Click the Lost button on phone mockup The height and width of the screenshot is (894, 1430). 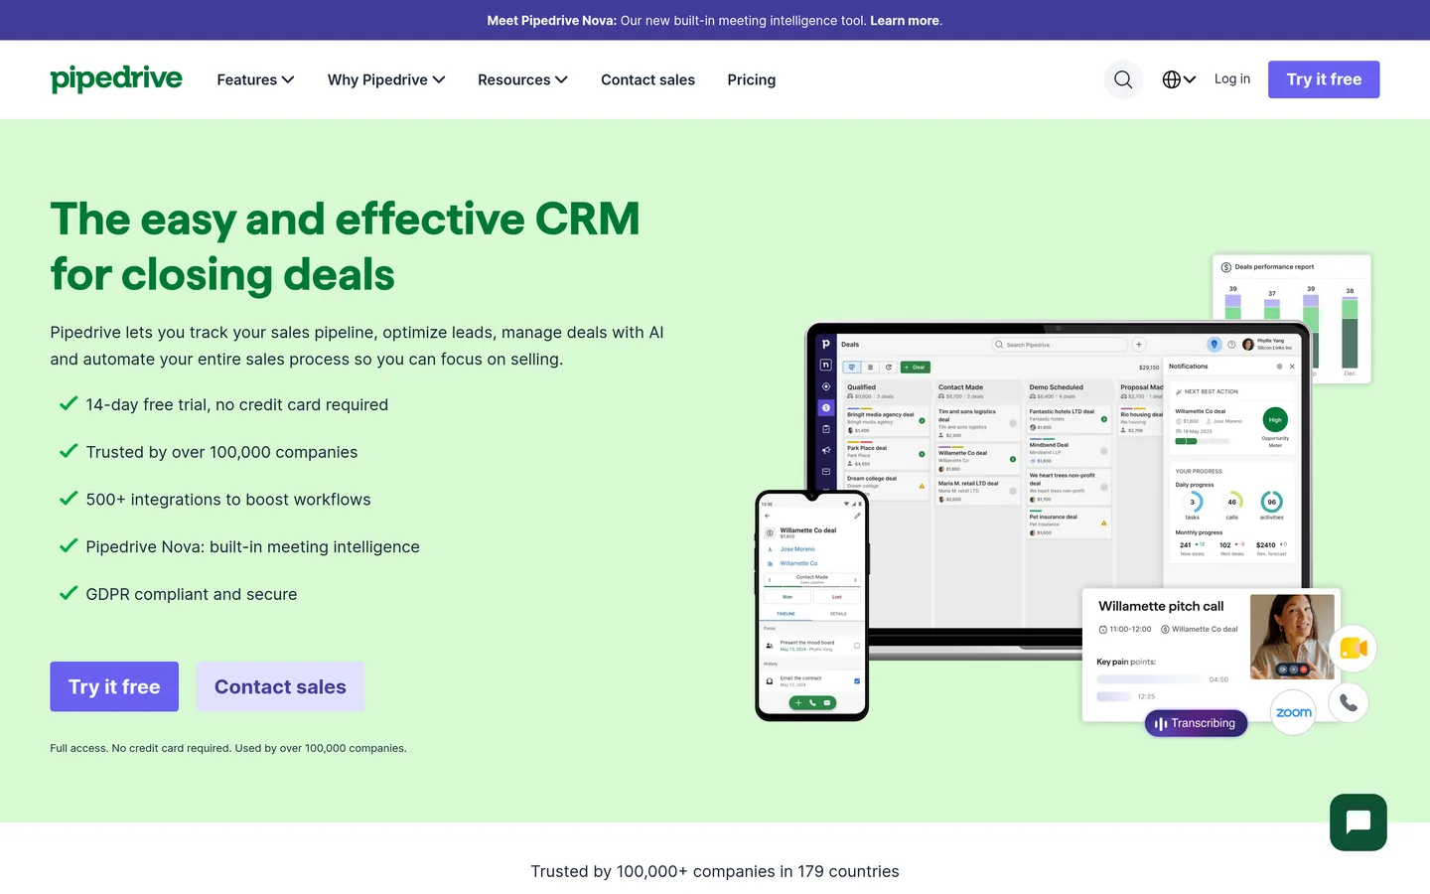[837, 597]
